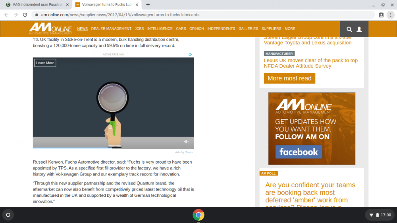397x223 pixels.
Task: Open the NEWS menu item
Action: [x=82, y=29]
